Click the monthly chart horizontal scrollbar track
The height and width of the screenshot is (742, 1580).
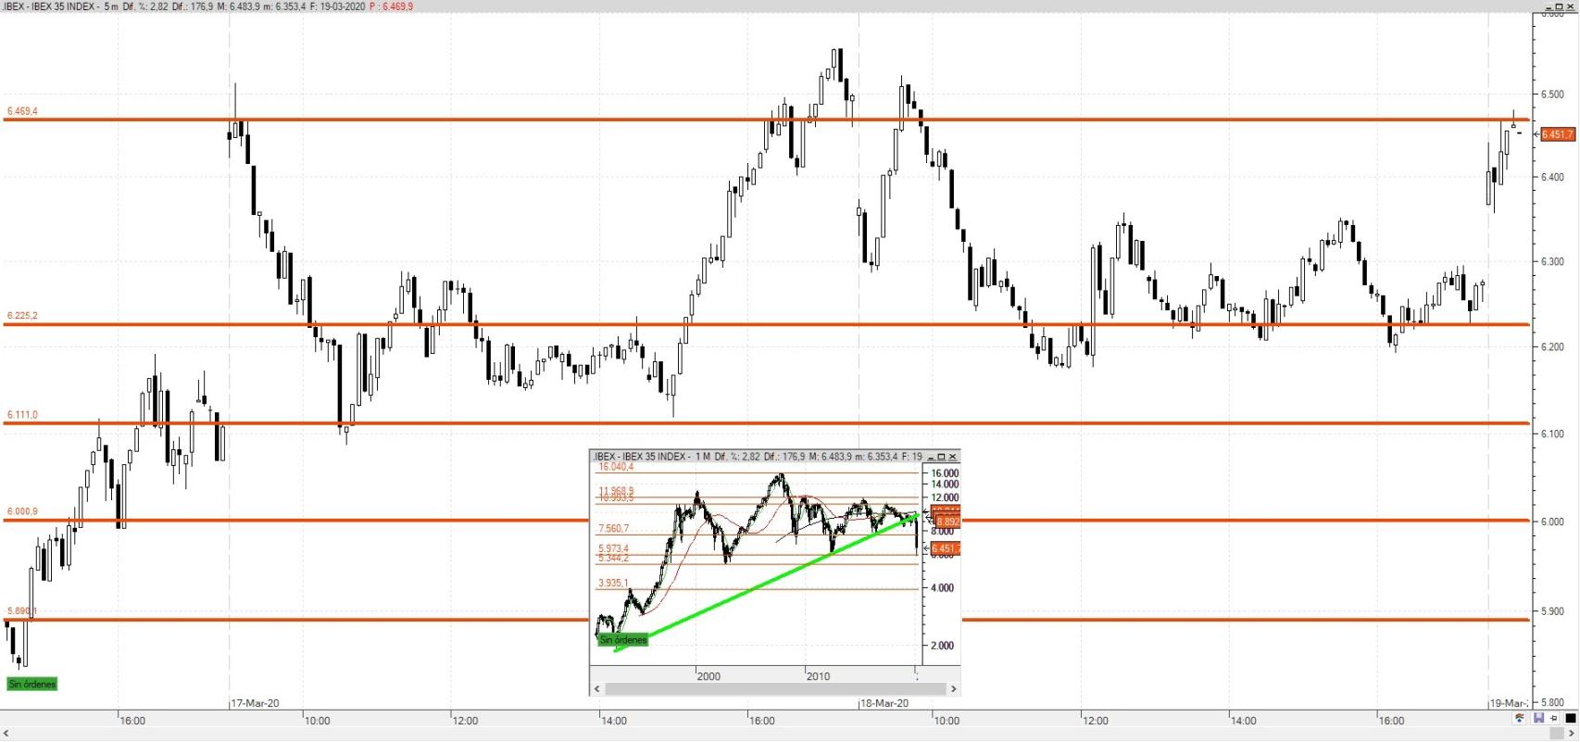775,689
